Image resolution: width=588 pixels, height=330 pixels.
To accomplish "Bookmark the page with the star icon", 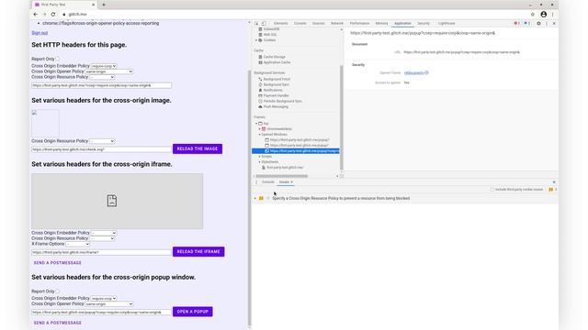I will [533, 15].
